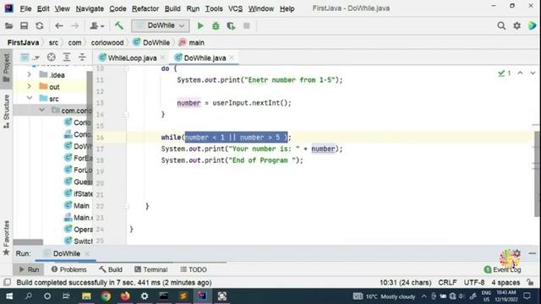This screenshot has width=541, height=304.
Task: Click the Windows Start button
Action: coord(9,296)
